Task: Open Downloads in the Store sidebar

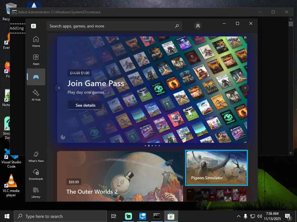Action: click(36, 175)
